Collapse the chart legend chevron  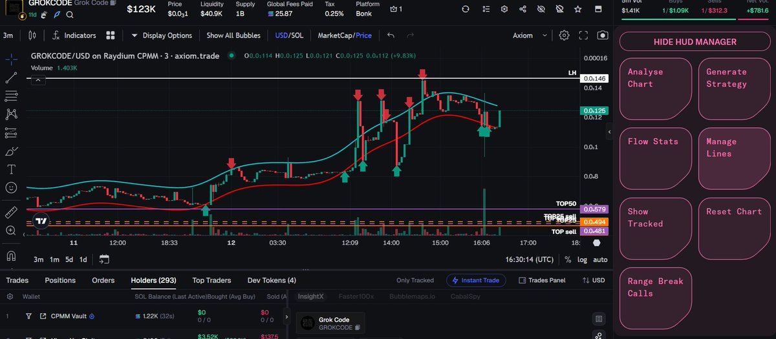point(38,80)
